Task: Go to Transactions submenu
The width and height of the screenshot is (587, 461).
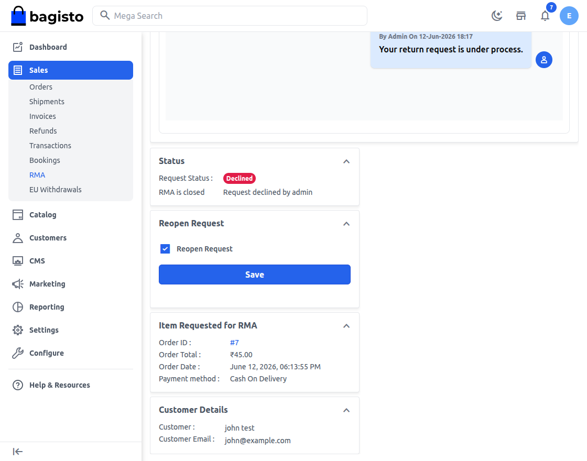Action: [50, 146]
